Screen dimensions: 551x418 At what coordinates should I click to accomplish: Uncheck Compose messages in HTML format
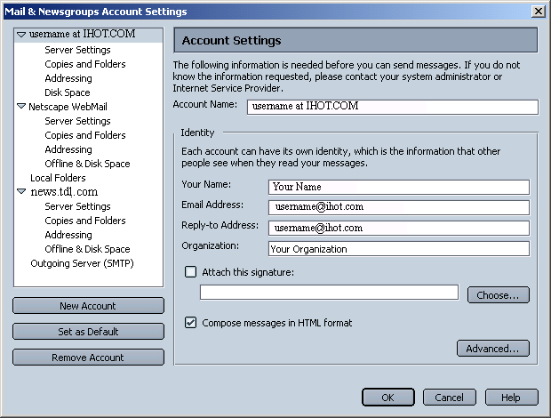(x=190, y=323)
